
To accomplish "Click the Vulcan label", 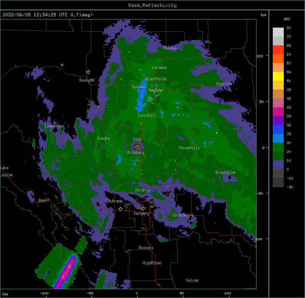I will coord(192,280).
